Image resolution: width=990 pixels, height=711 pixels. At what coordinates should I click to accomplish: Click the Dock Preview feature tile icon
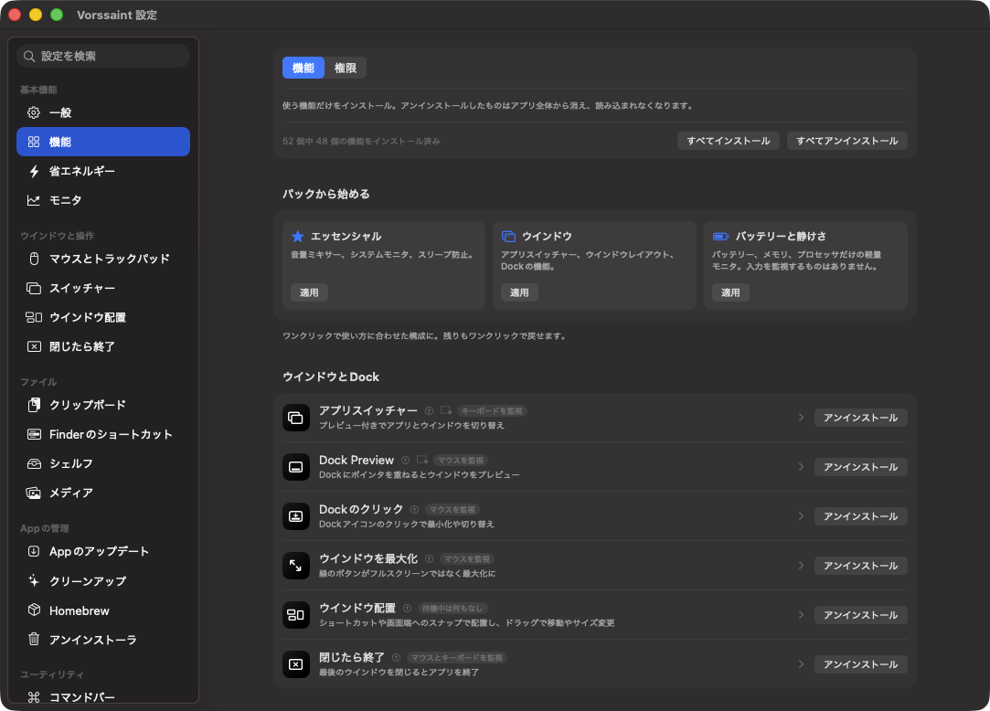pos(295,467)
